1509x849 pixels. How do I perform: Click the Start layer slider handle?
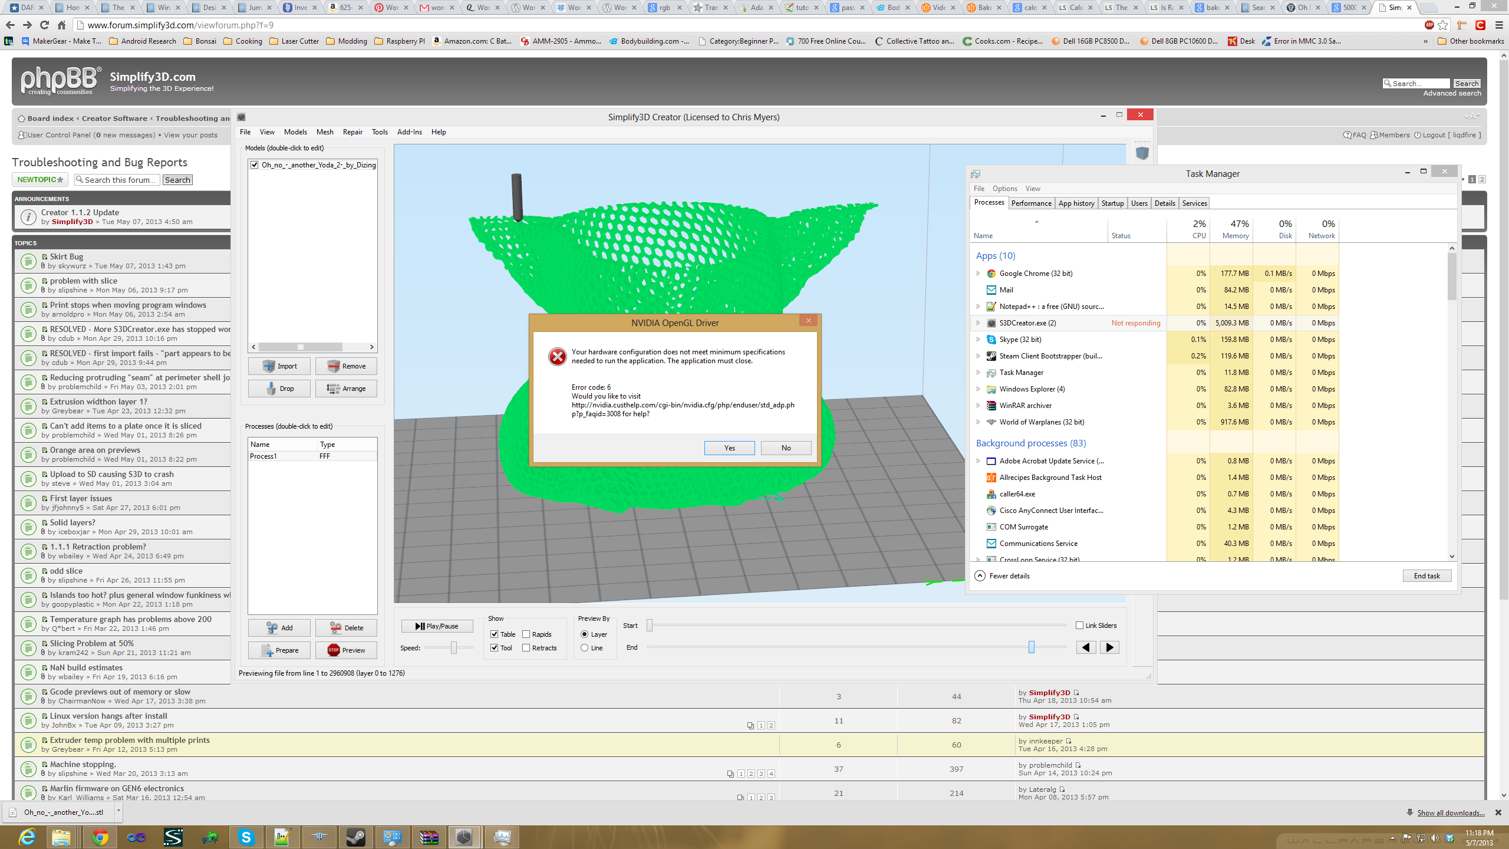point(650,626)
